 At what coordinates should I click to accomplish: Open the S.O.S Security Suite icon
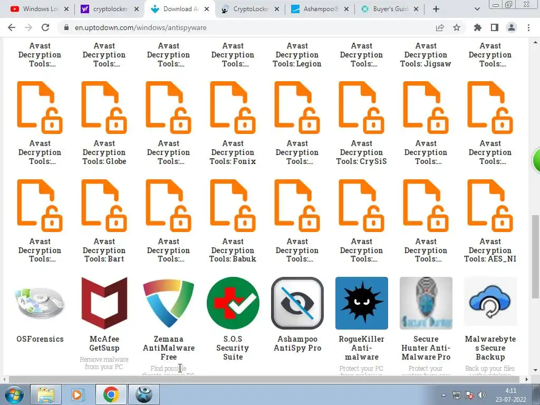pyautogui.click(x=233, y=303)
